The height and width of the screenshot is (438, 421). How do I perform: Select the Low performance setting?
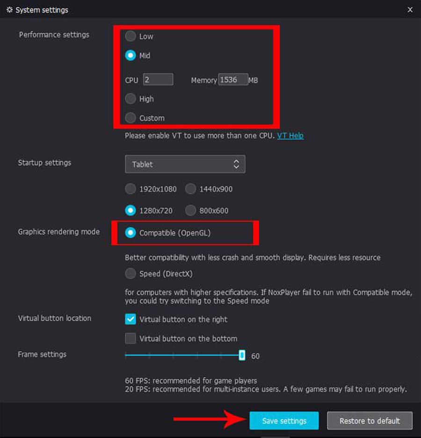click(x=130, y=36)
